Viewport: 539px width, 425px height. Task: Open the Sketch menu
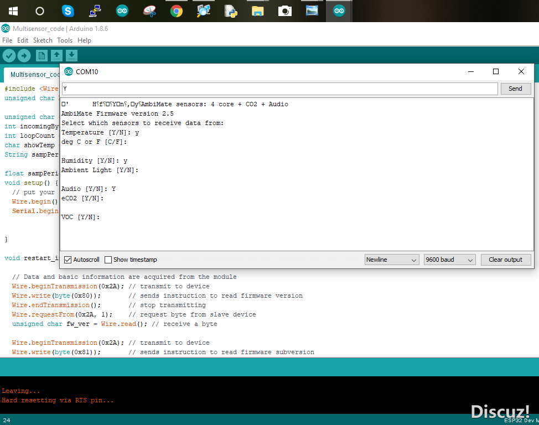[43, 40]
